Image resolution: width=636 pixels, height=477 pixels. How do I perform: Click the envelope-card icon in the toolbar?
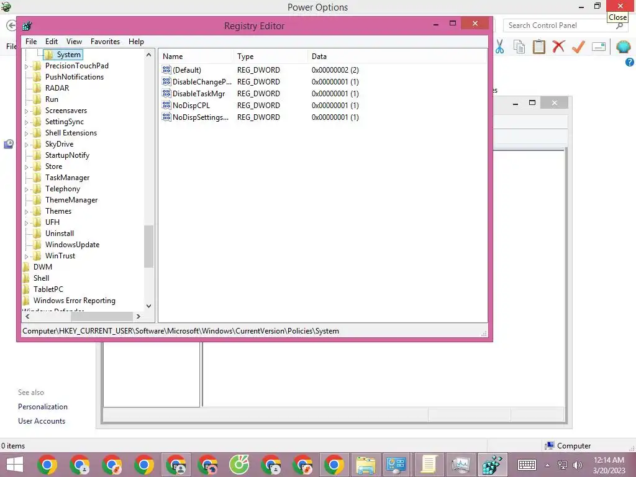(x=599, y=47)
